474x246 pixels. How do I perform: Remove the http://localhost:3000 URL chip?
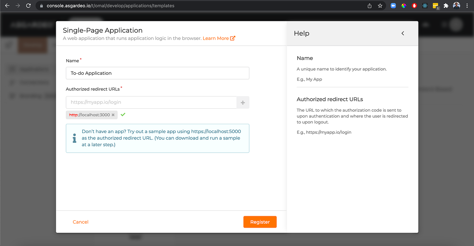[x=113, y=115]
